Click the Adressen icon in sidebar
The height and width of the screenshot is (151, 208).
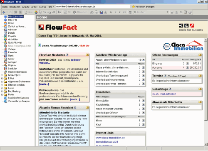coord(5,30)
